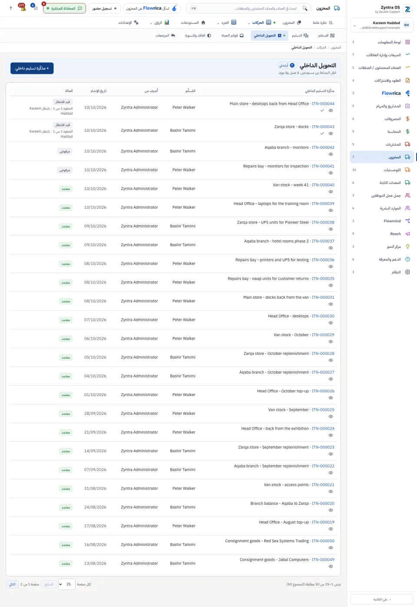Open the Flowrica sidebar module
This screenshot has height=607, width=417.
pyautogui.click(x=382, y=93)
